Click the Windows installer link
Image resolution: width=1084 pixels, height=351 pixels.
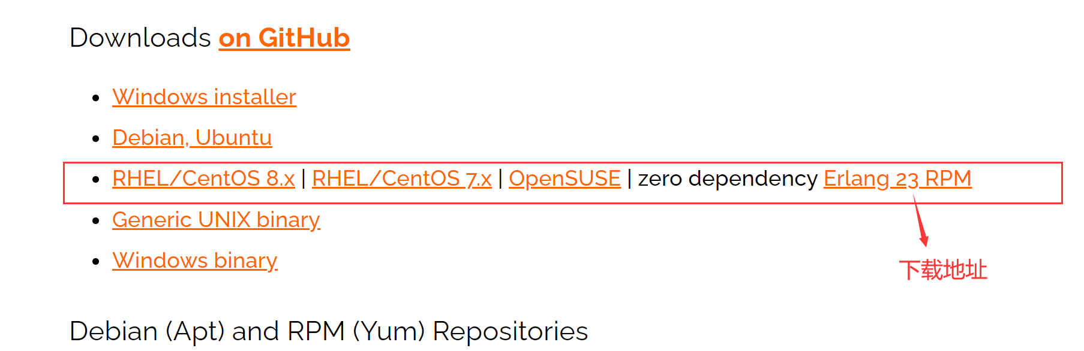coord(204,97)
